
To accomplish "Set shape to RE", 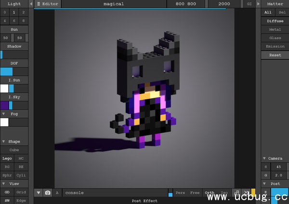I will [x=21, y=167].
